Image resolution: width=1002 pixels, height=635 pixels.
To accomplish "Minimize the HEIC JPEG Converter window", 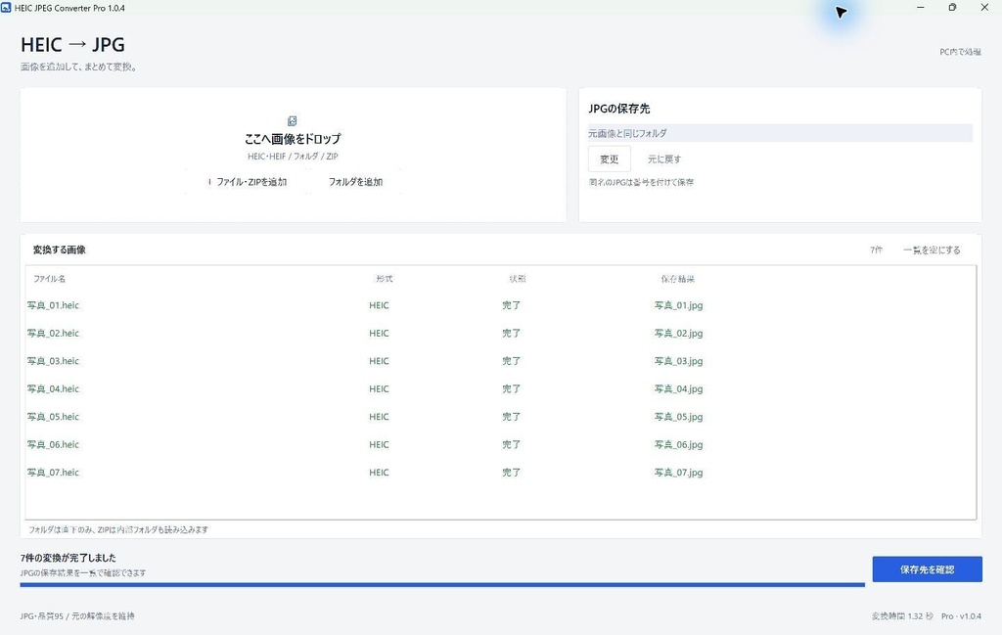I will [x=920, y=8].
